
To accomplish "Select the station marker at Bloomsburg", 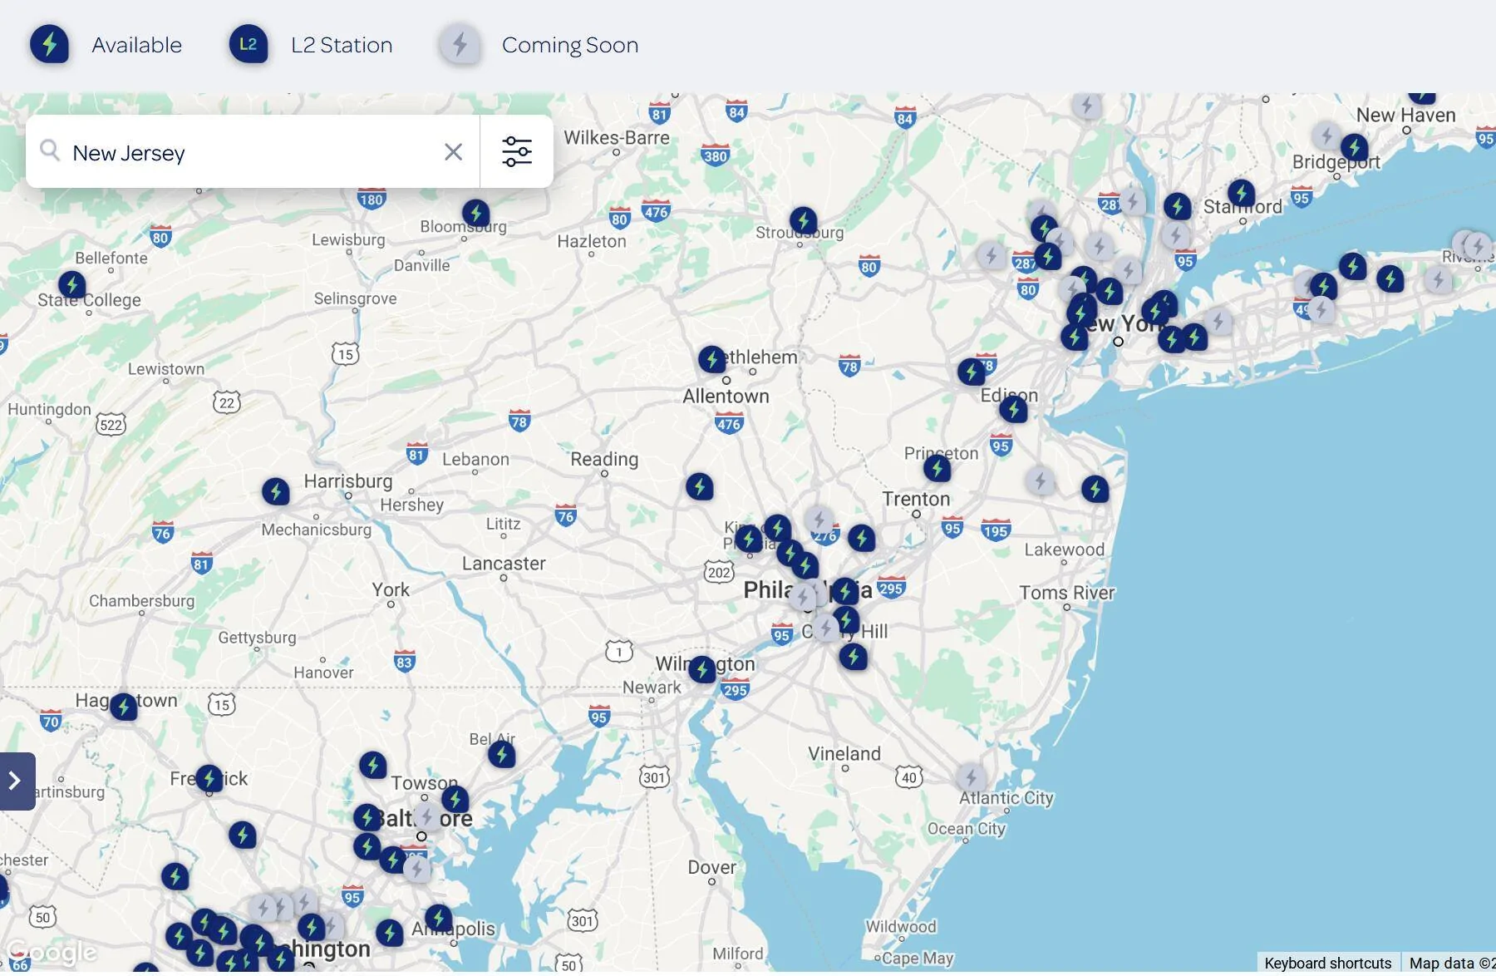I will [475, 214].
